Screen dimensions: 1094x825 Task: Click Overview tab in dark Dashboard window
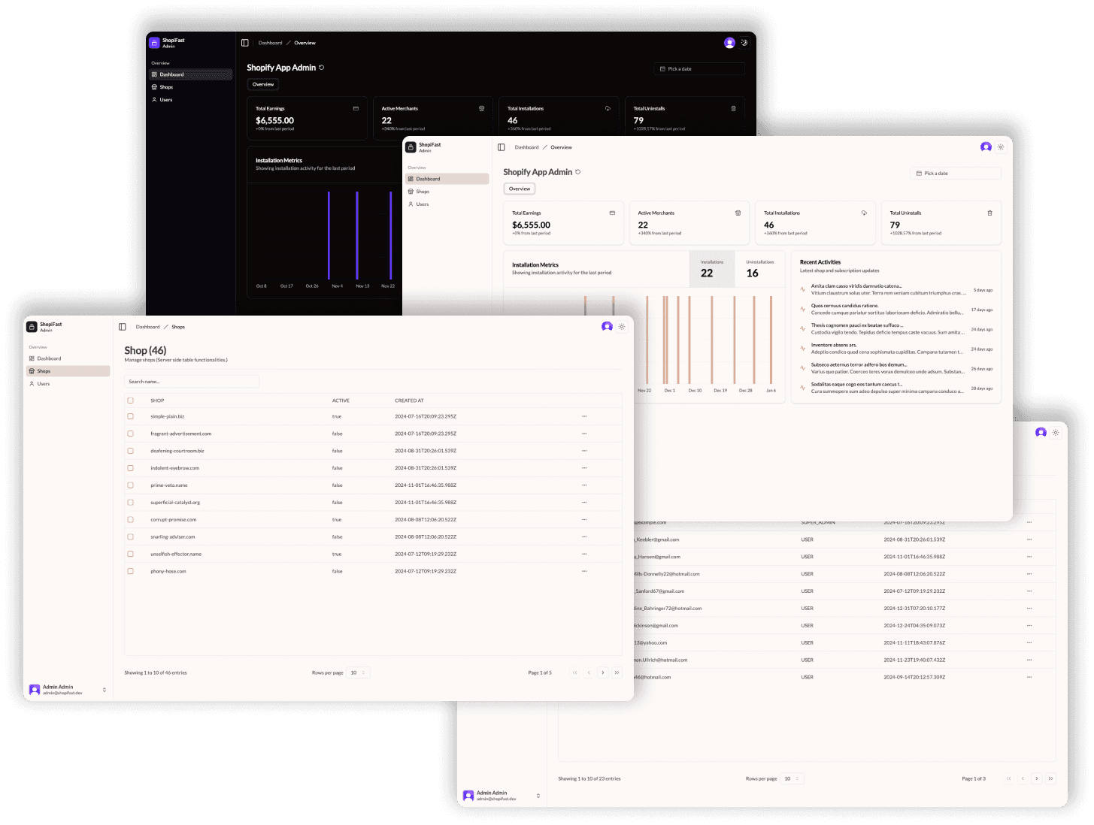pyautogui.click(x=263, y=84)
